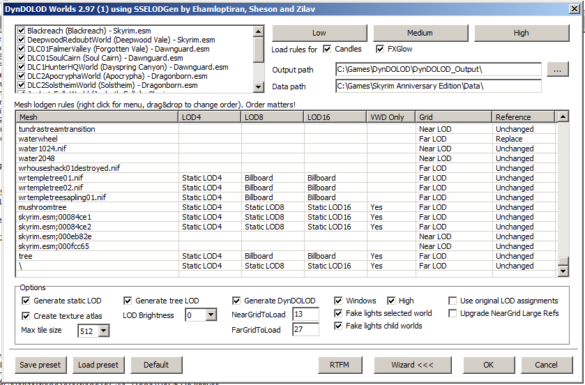
Task: Click the Reference column header
Action: (524, 117)
